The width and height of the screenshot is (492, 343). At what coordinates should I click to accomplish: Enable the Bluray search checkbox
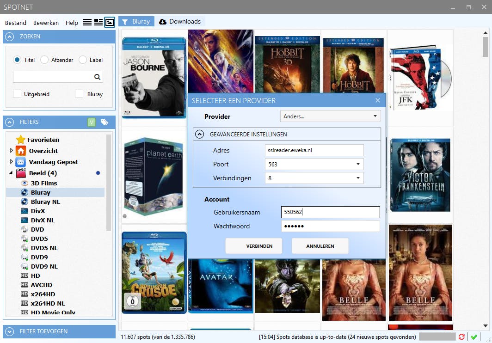79,94
